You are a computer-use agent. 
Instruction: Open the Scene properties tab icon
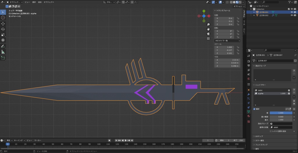249,74
